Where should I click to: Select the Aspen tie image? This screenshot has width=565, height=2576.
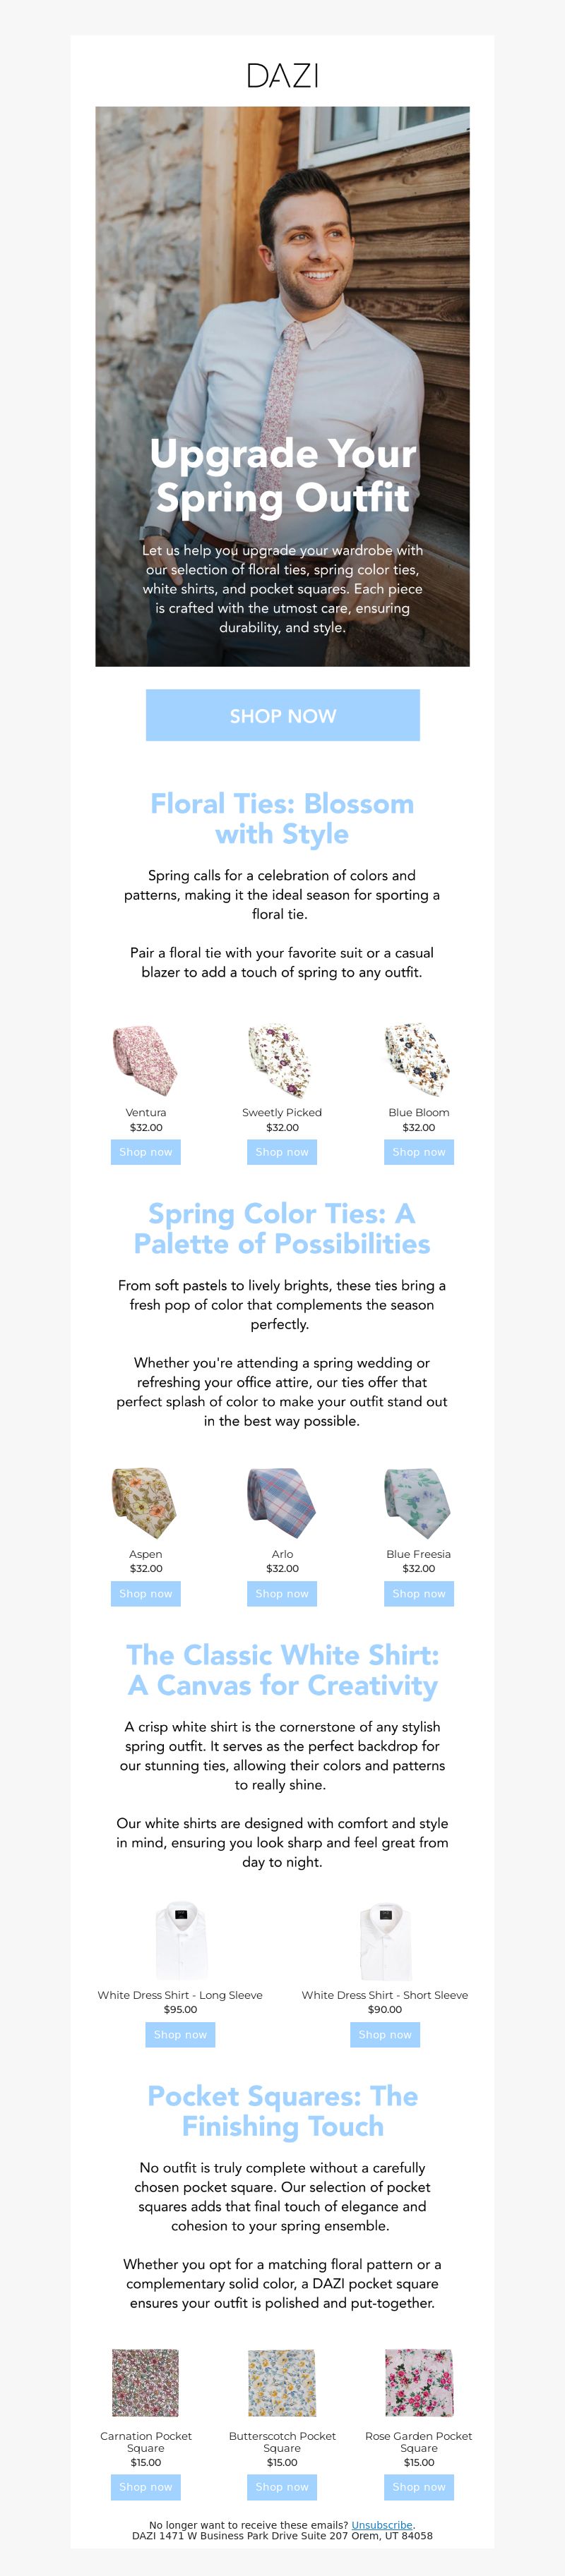coord(145,1502)
